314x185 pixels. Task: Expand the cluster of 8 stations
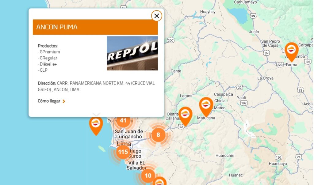pos(158,134)
